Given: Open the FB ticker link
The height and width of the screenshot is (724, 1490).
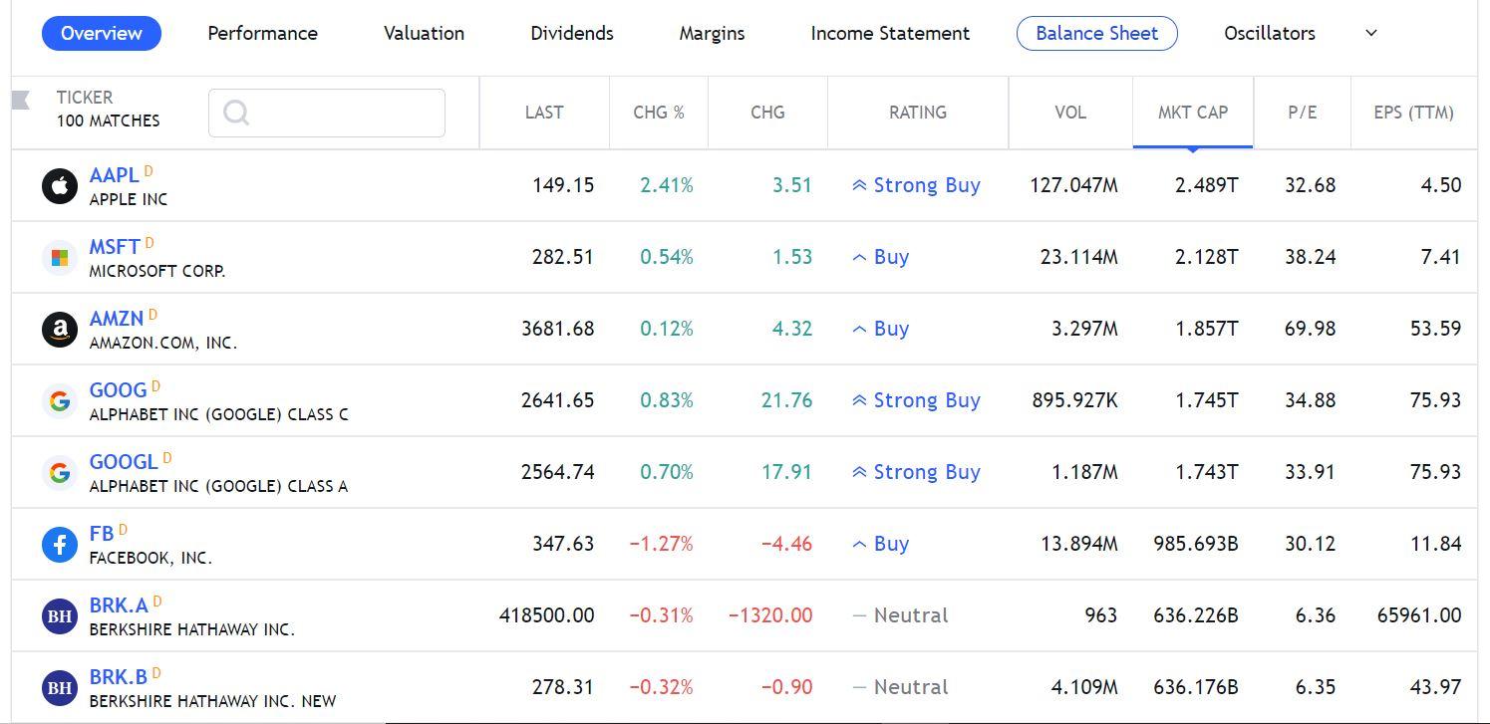Looking at the screenshot, I should click(102, 534).
